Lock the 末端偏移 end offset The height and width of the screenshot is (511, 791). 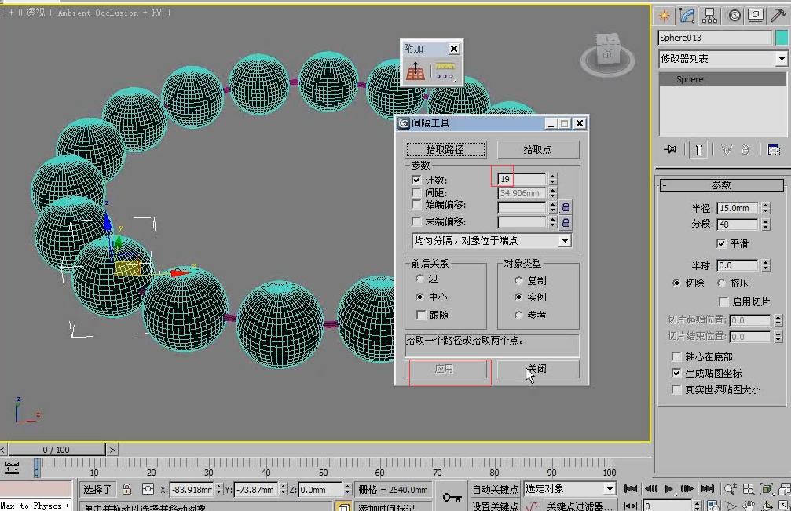(566, 222)
